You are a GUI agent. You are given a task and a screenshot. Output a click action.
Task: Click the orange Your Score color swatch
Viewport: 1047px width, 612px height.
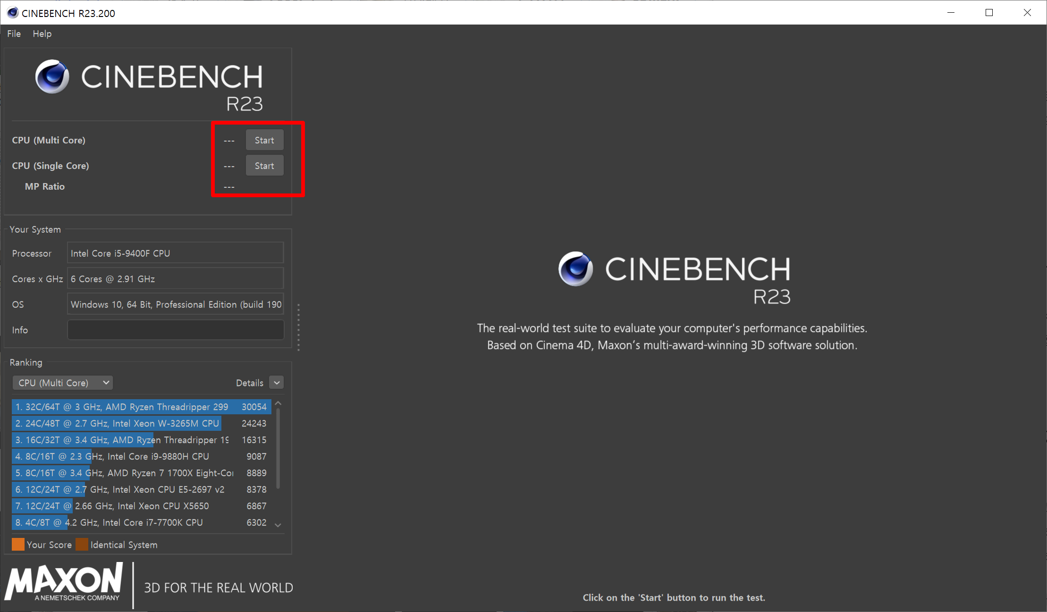[x=18, y=545]
